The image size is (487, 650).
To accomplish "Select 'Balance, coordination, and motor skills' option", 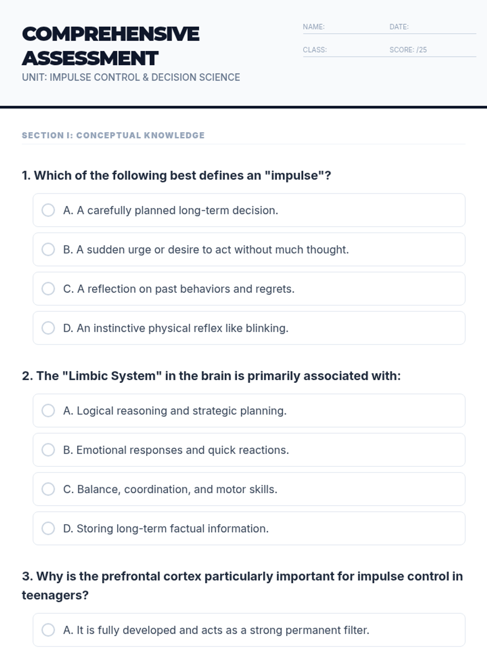I will pos(48,489).
